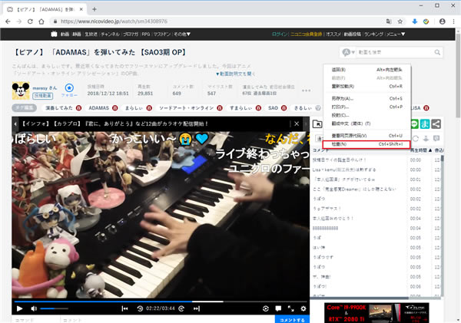Screen dimensions: 461x323
Task: Toggle comment display on the video
Action: point(278,308)
